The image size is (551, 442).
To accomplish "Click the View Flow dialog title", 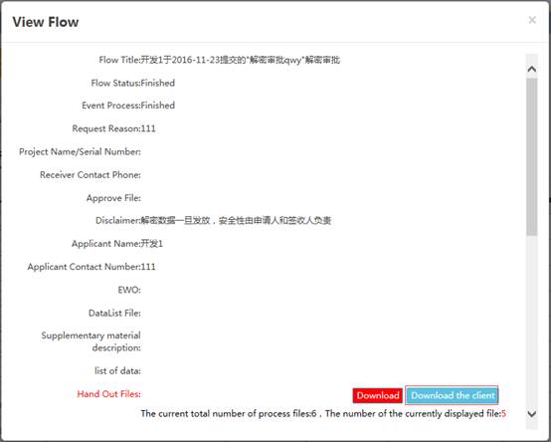I will 46,22.
